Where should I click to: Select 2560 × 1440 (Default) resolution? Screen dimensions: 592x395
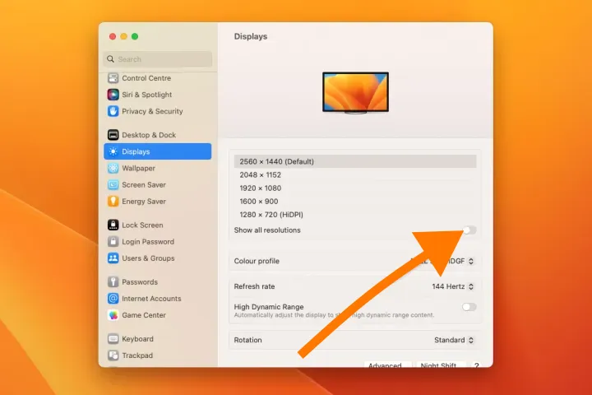click(x=355, y=161)
